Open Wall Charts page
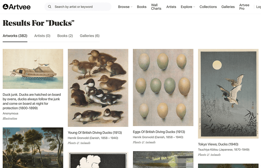Image resolution: width=261 pixels, height=168 pixels. point(156,7)
